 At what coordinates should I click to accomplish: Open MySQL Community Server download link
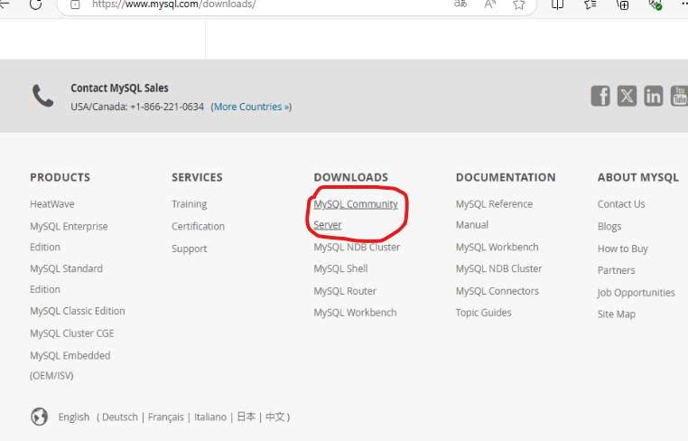coord(356,214)
